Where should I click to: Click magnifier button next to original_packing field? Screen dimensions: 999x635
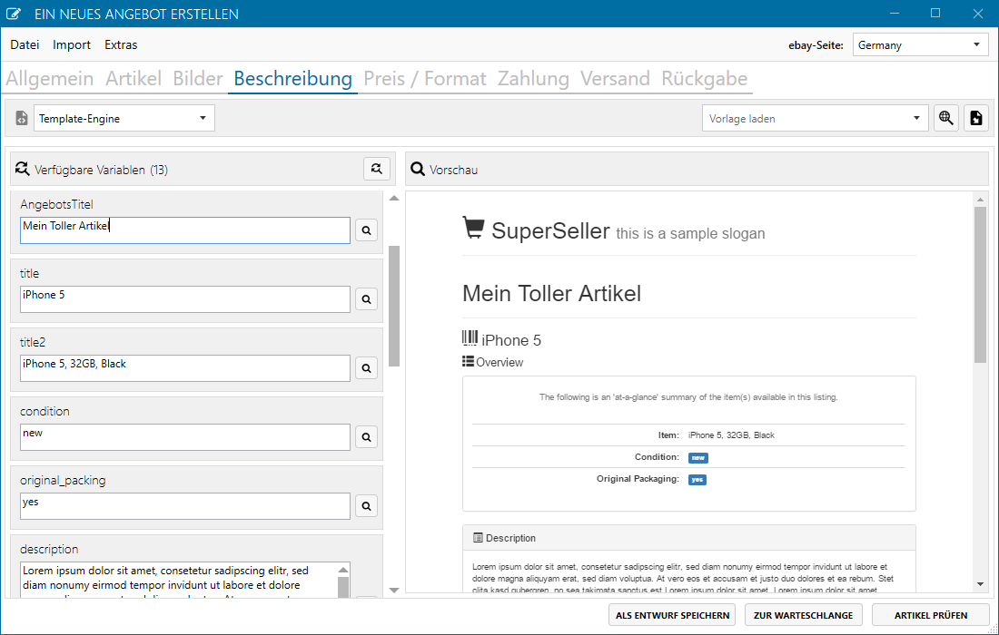pyautogui.click(x=366, y=506)
